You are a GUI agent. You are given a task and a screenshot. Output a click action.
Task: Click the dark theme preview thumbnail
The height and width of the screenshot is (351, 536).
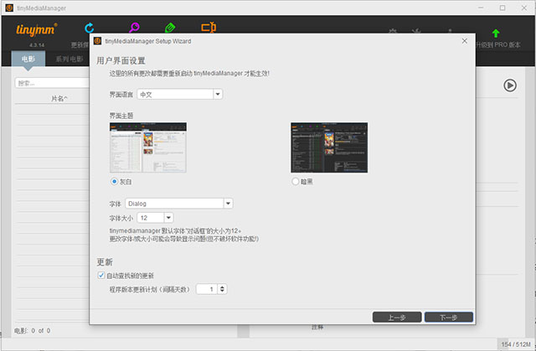click(x=328, y=147)
